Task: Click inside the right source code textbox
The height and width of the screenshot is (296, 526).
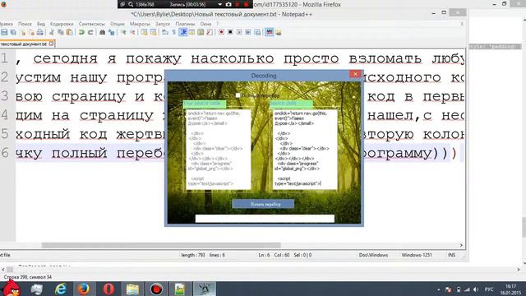Action: [x=305, y=150]
